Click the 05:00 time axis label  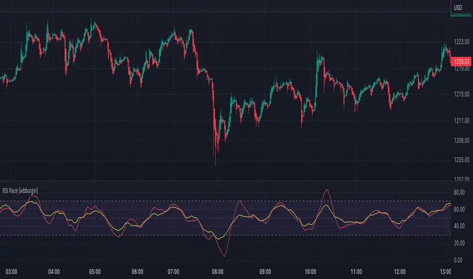(95, 270)
